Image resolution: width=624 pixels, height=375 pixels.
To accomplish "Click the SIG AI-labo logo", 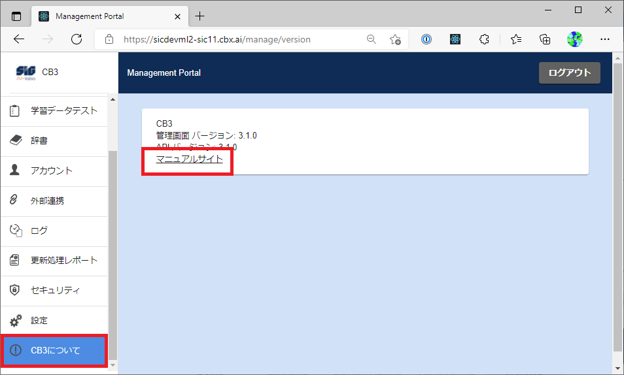I will click(26, 72).
